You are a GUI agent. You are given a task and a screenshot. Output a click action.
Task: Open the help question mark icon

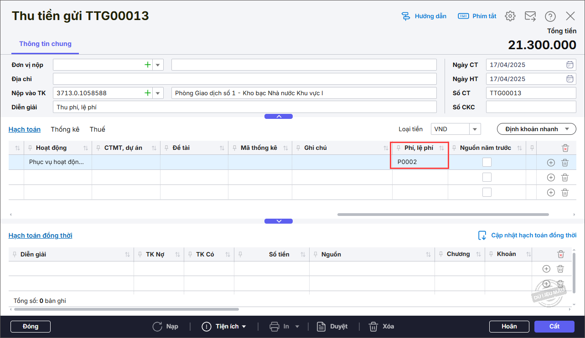550,16
